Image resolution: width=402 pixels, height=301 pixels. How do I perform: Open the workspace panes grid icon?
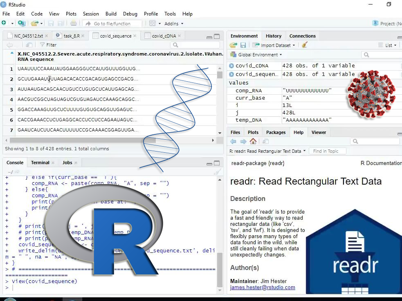(x=153, y=23)
